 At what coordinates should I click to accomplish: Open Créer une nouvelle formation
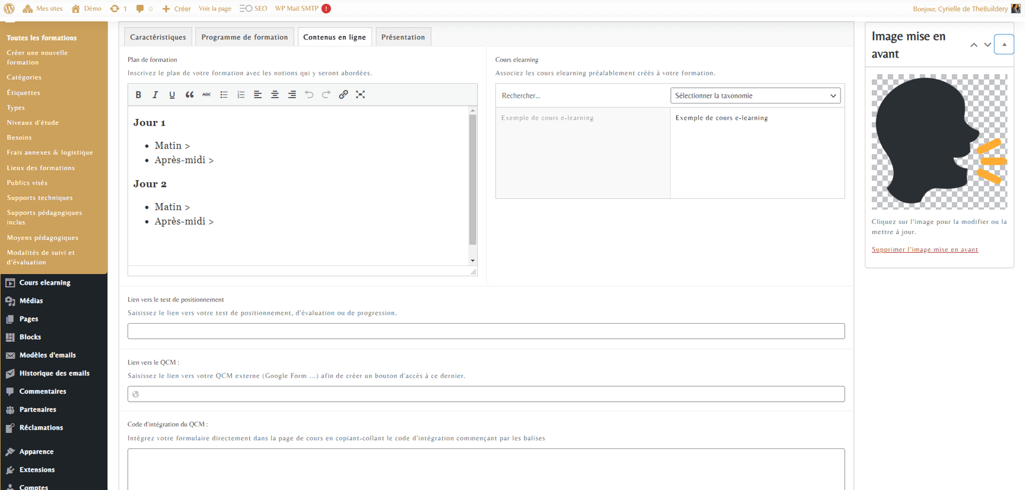pos(37,58)
